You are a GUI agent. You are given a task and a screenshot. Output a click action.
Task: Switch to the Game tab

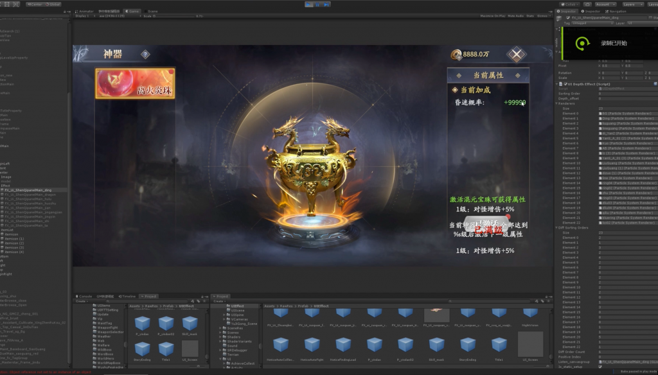(x=132, y=12)
